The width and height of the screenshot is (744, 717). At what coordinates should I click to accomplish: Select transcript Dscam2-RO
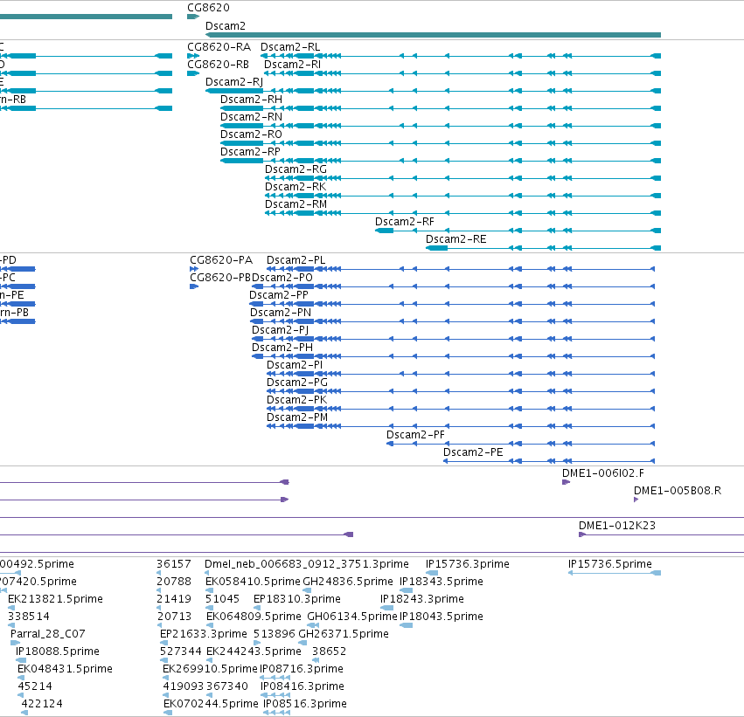[441, 143]
